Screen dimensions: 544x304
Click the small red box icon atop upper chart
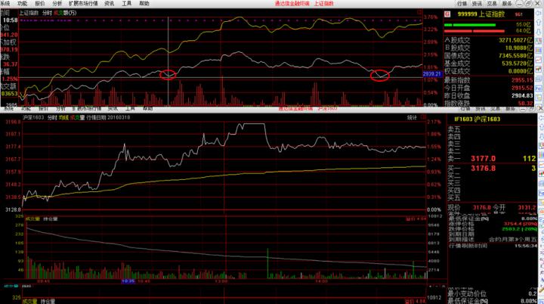tap(420, 13)
